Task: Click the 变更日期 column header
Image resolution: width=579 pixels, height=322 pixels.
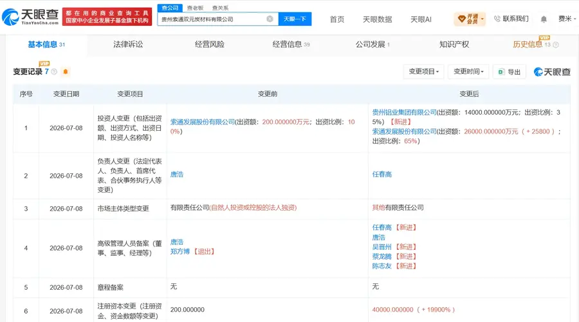Action: [66, 94]
